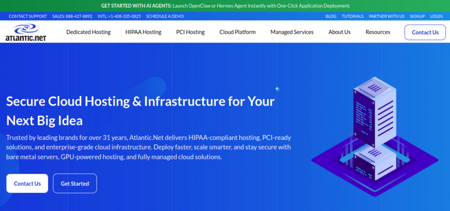
Task: Open the Login link
Action: point(436,16)
